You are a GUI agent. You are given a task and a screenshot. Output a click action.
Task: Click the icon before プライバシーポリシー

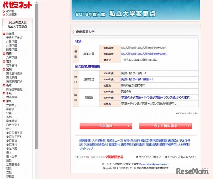coord(137,157)
